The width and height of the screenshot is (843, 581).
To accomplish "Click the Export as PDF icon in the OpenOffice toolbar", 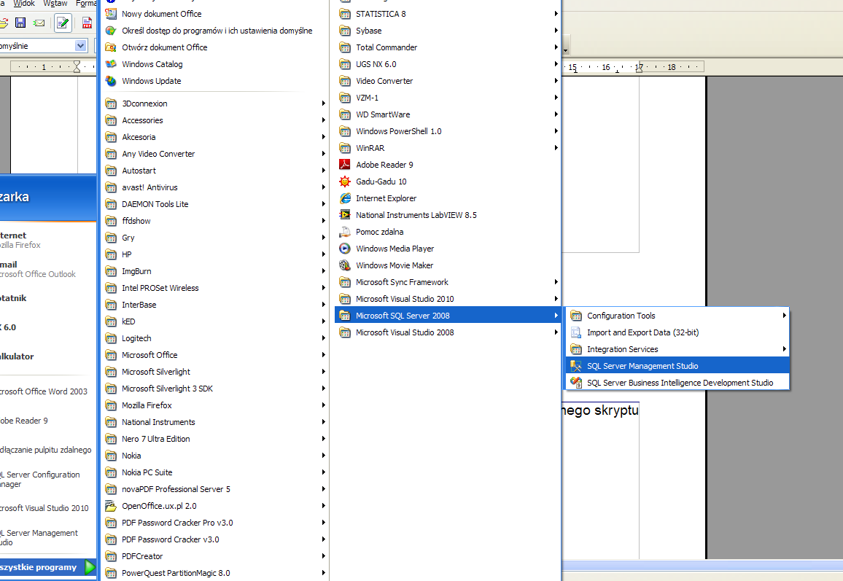I will (x=87, y=23).
